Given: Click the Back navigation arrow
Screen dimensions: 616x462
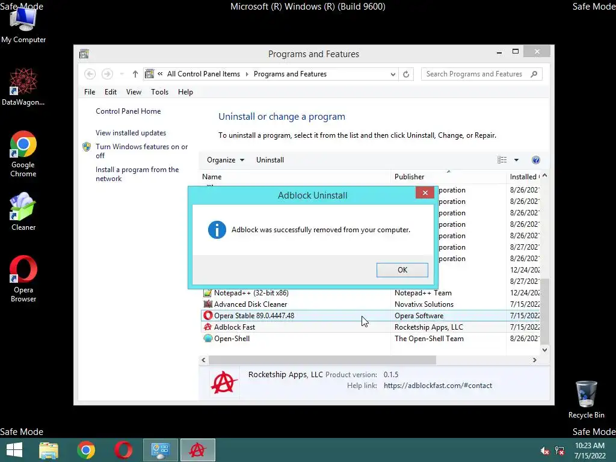Looking at the screenshot, I should 90,74.
